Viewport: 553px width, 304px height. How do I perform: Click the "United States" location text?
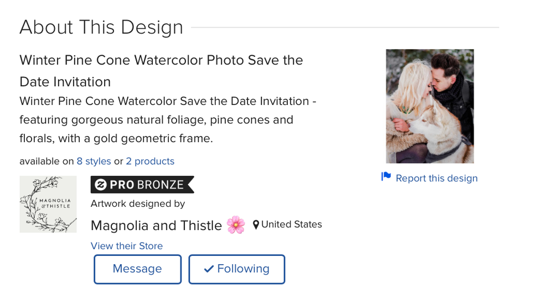[x=292, y=224]
